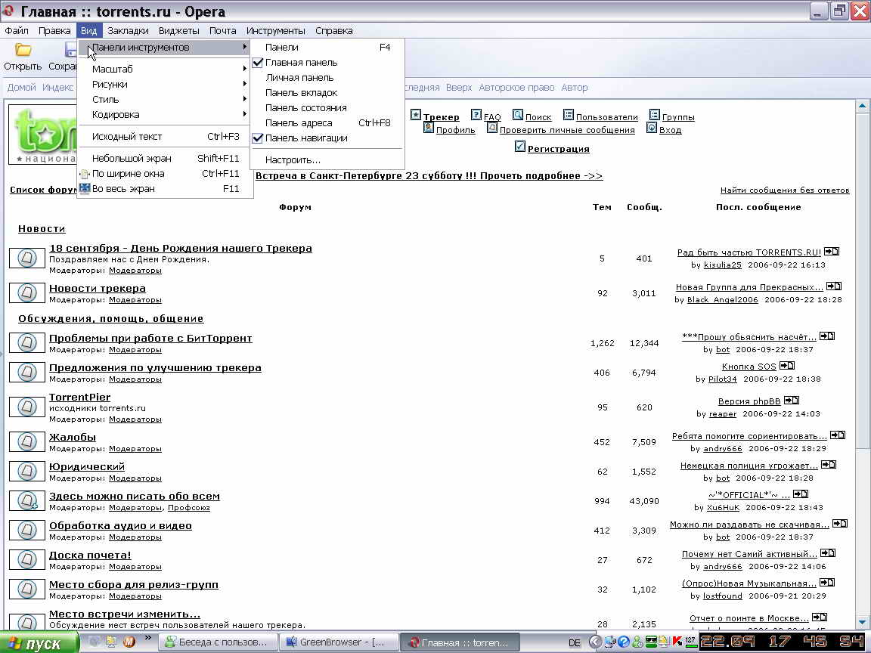Click the Группы icon
The height and width of the screenshot is (653, 871).
(x=654, y=115)
